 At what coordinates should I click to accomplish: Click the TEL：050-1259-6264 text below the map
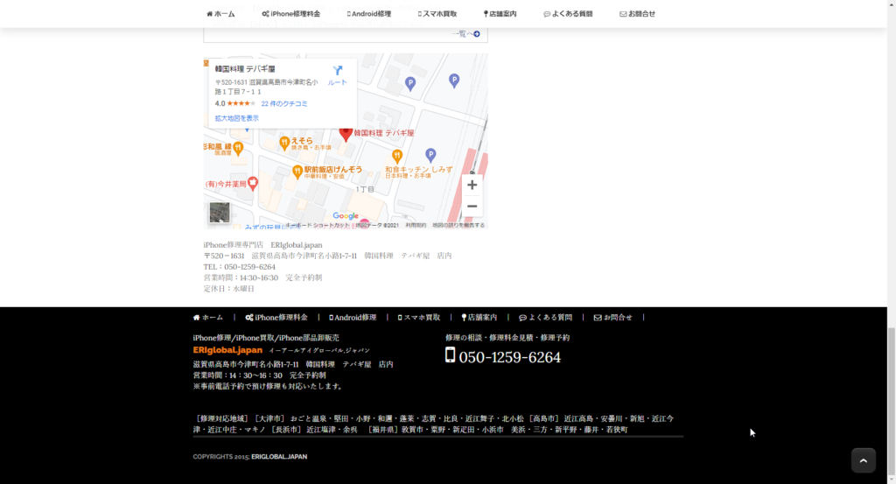(x=240, y=267)
